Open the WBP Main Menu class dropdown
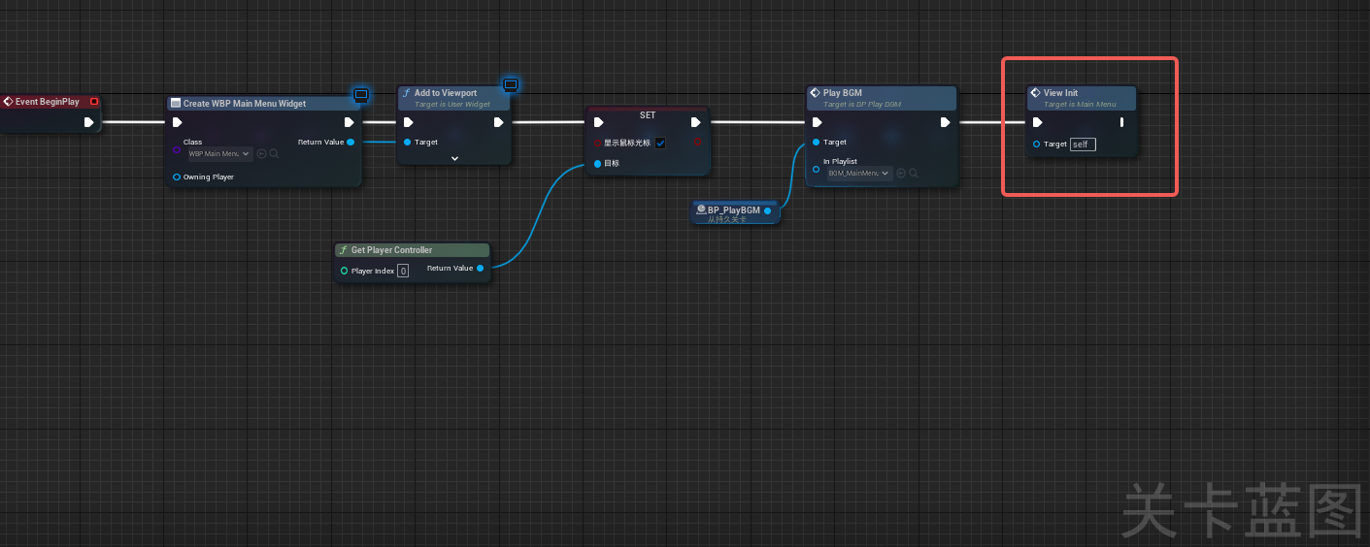This screenshot has width=1370, height=547. [x=219, y=153]
